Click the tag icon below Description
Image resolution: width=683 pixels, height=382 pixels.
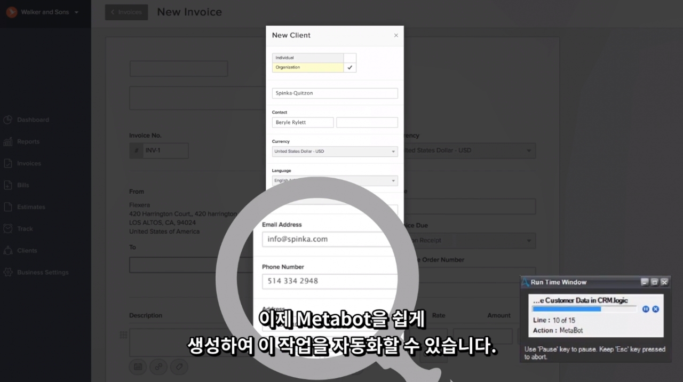click(179, 367)
